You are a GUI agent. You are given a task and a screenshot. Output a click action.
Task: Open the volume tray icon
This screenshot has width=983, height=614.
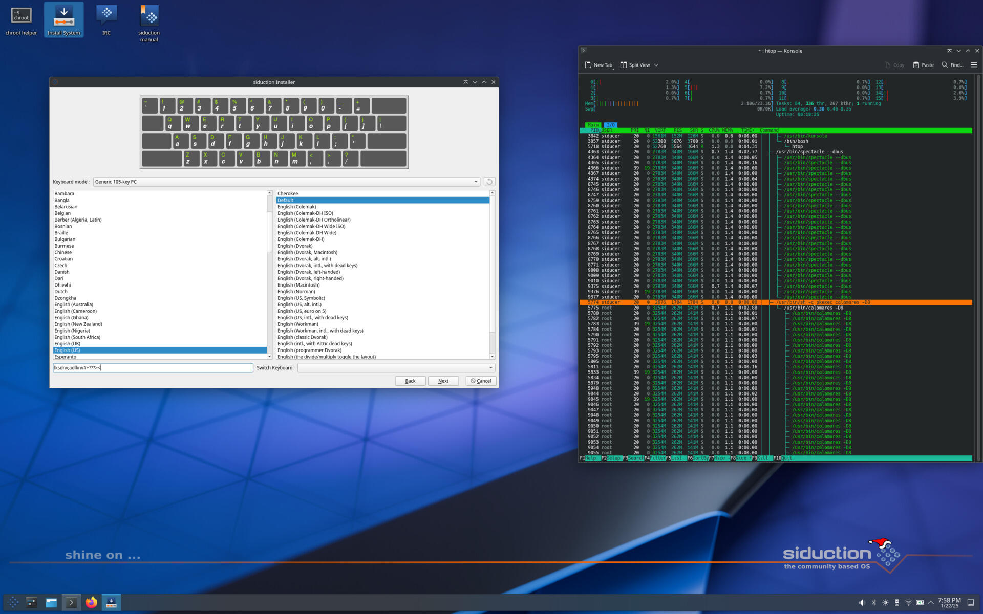pos(862,603)
